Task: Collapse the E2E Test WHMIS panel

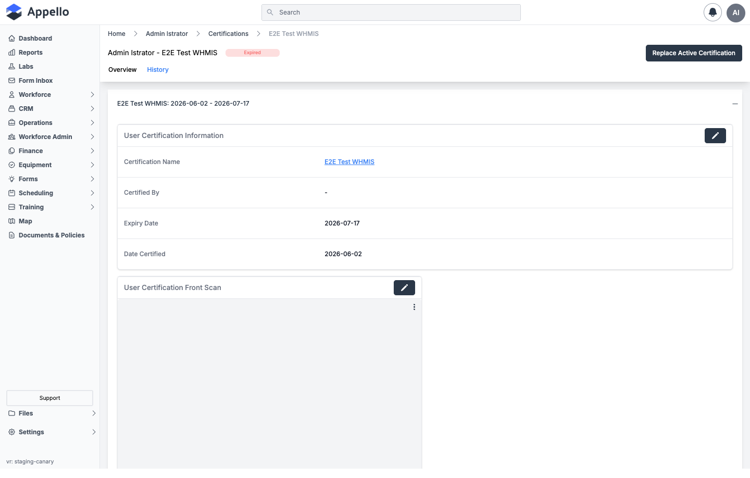Action: click(x=735, y=104)
